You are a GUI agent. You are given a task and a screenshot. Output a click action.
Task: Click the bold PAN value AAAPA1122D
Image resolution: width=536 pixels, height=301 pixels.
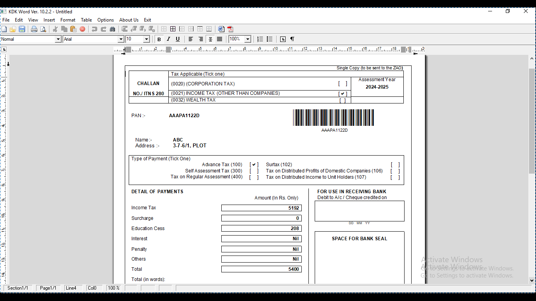click(x=184, y=116)
